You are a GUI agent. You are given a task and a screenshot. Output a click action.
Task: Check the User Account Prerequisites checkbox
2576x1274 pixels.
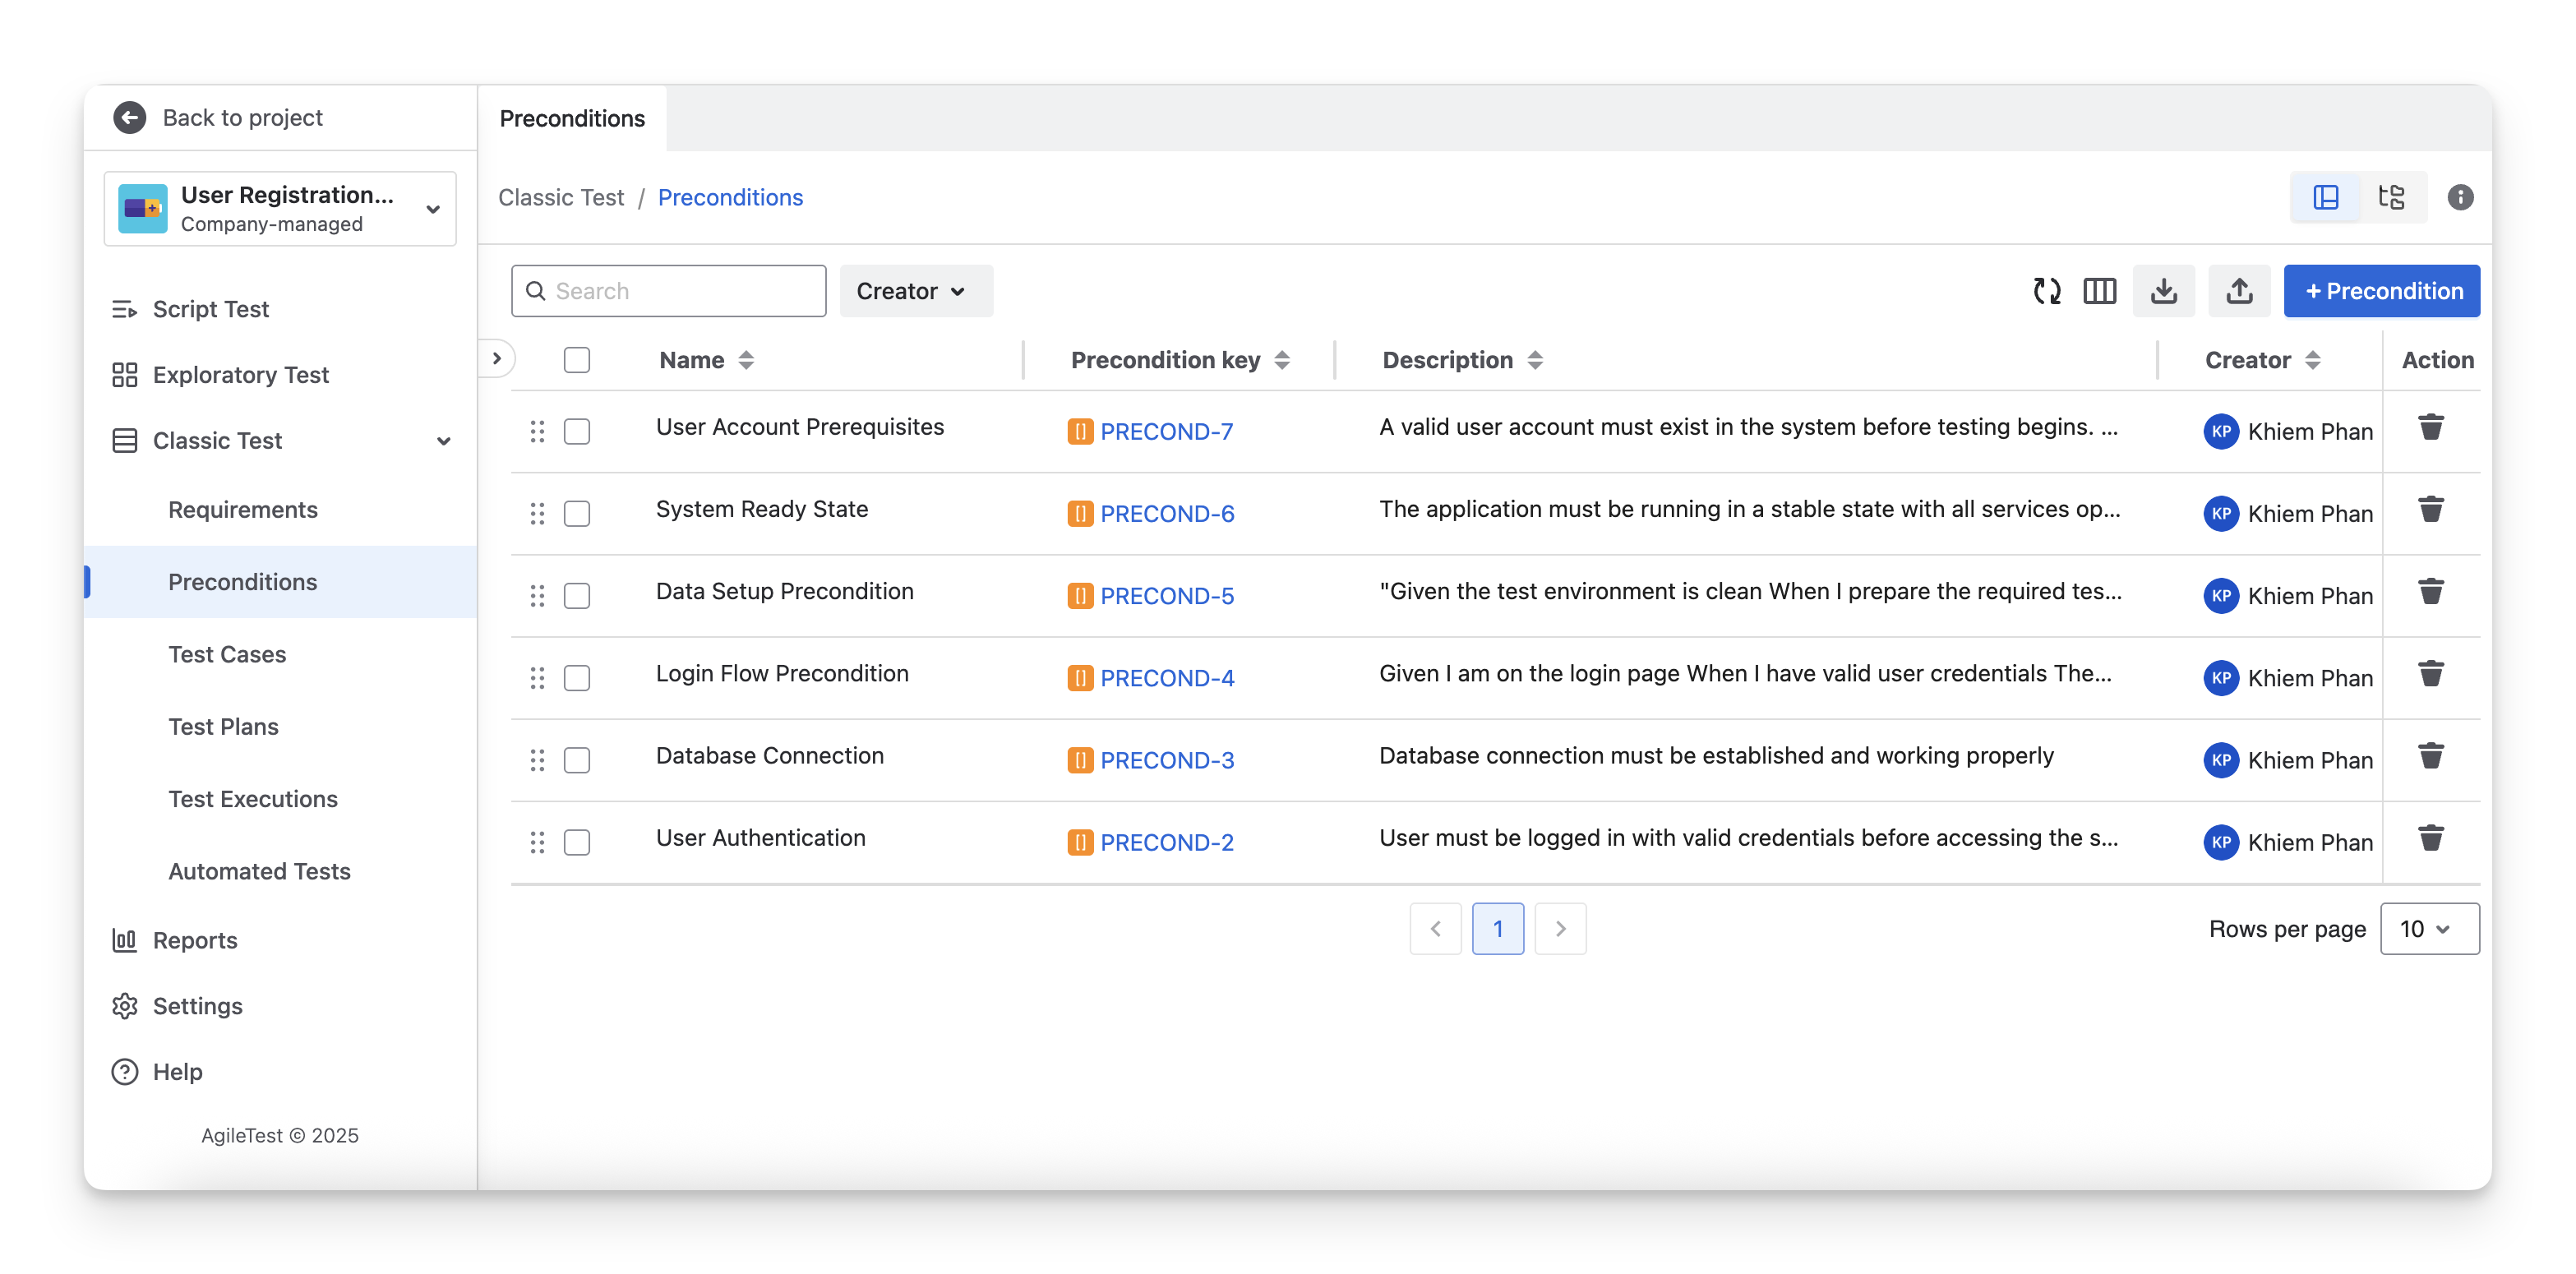(x=577, y=432)
